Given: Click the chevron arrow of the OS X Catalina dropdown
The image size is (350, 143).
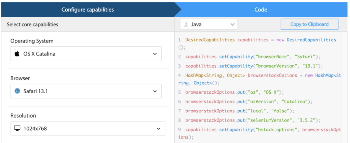Looking at the screenshot, I should click(155, 54).
